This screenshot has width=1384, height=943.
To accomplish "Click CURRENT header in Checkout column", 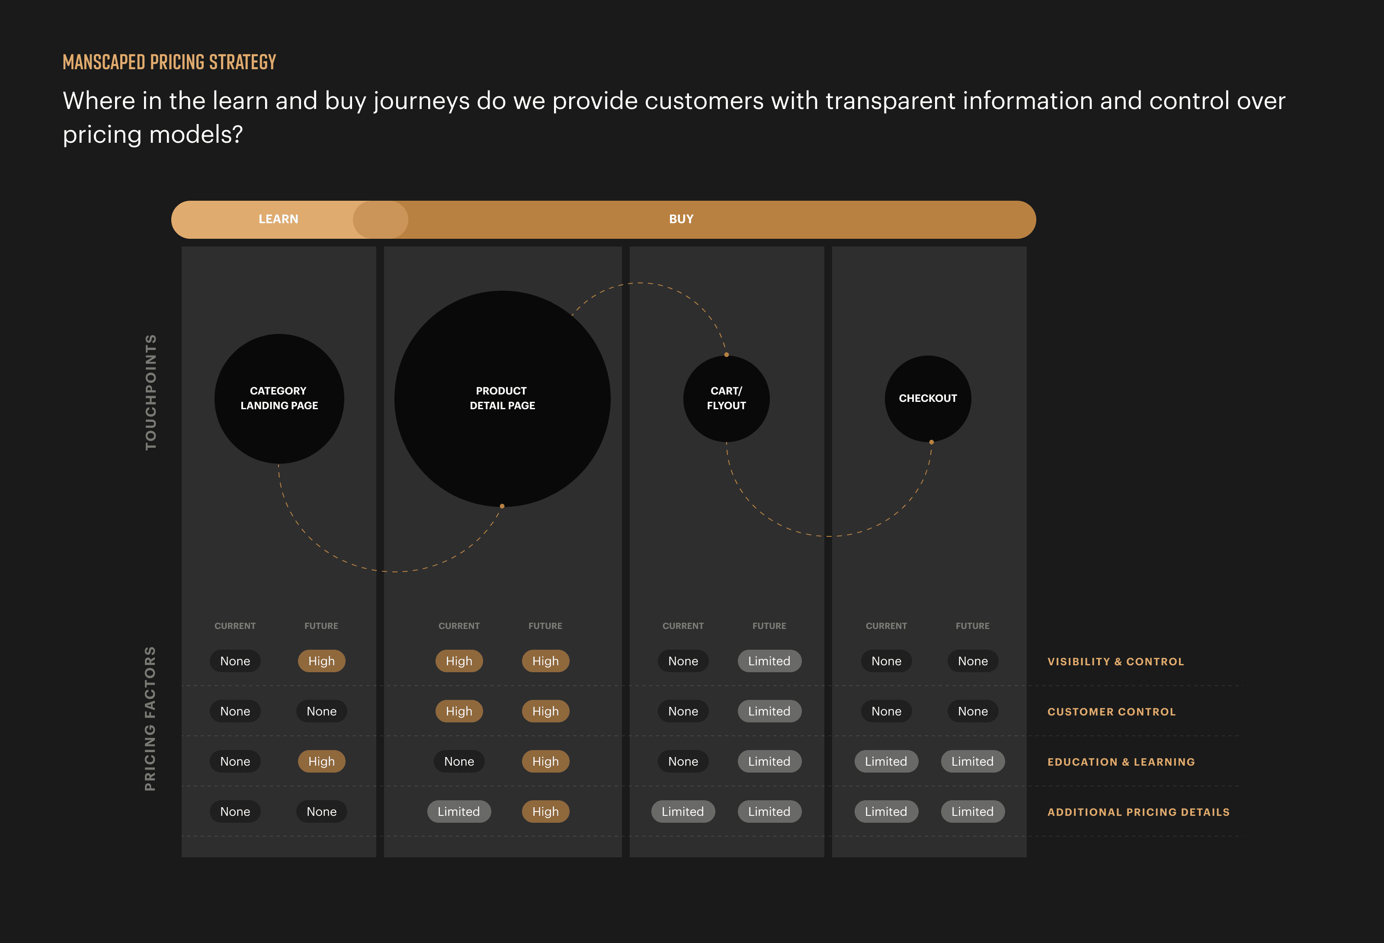I will coord(886,625).
